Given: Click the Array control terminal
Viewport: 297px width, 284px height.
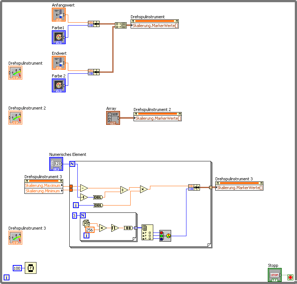Looking at the screenshot, I should pyautogui.click(x=113, y=118).
